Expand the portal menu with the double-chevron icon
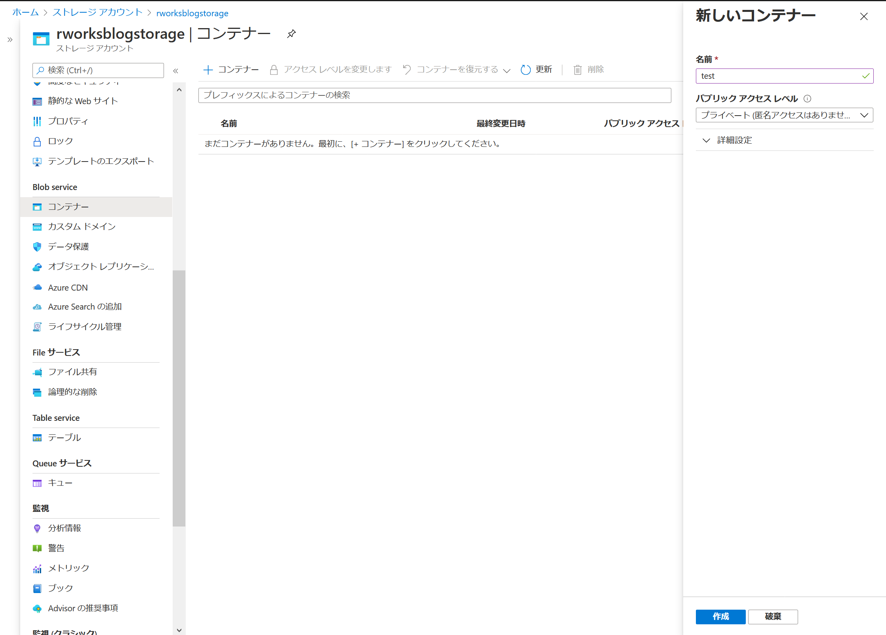This screenshot has width=886, height=635. 10,40
